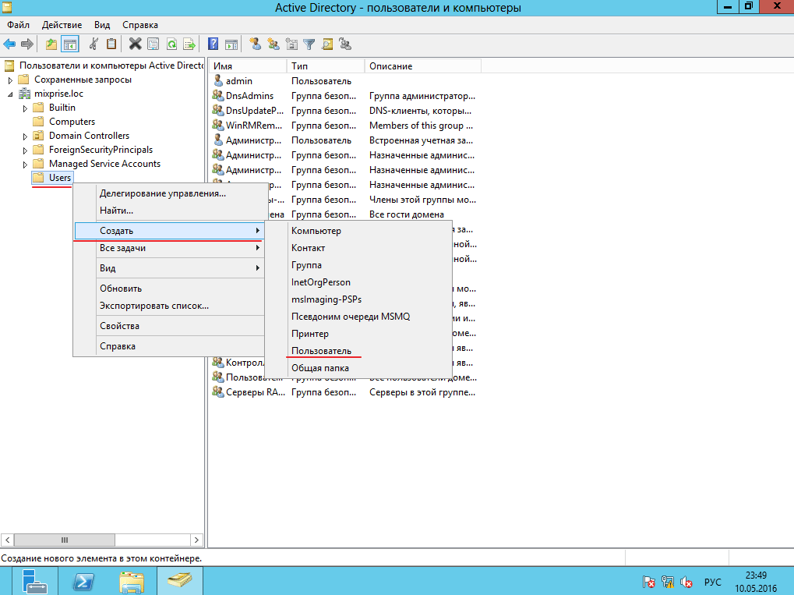
Task: Click the Refresh toolbar icon
Action: click(x=170, y=44)
